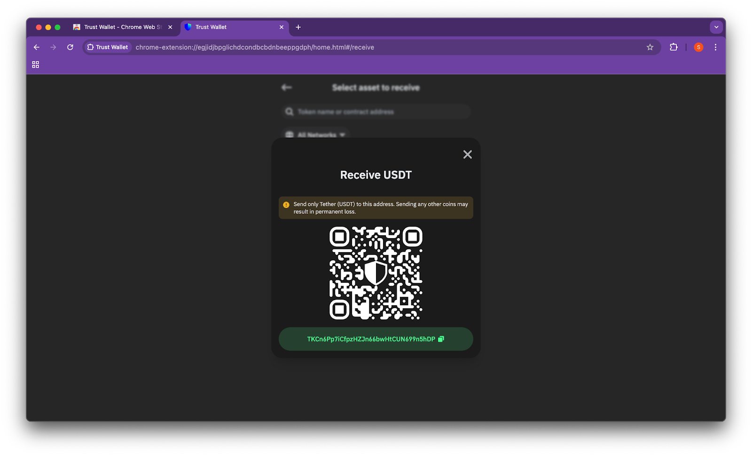
Task: Click the Select asset to receive title
Action: (376, 87)
